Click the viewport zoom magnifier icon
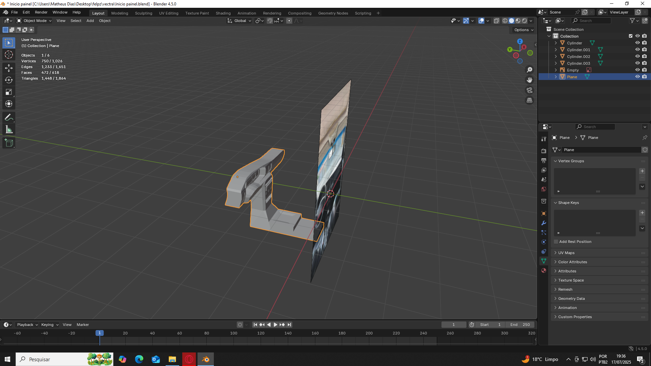This screenshot has height=366, width=651. 529,70
